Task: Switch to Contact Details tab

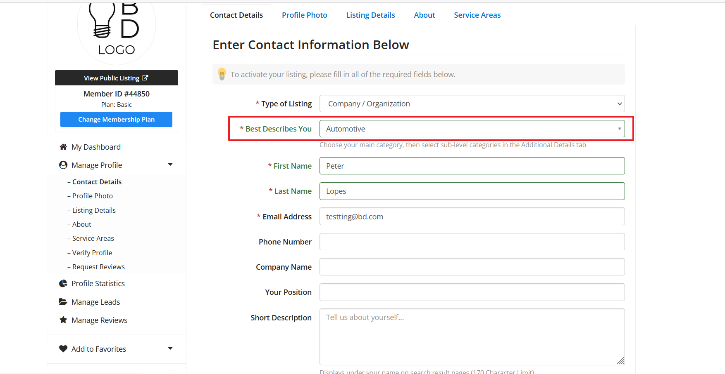Action: (236, 15)
